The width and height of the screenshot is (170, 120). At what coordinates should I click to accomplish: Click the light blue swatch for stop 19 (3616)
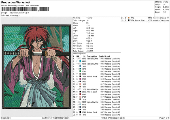(80, 104)
